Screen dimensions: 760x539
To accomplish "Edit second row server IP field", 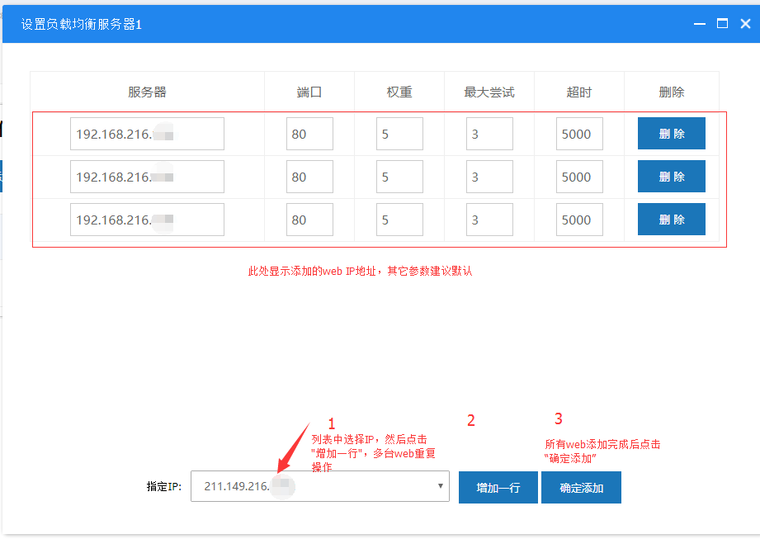I will pyautogui.click(x=147, y=177).
